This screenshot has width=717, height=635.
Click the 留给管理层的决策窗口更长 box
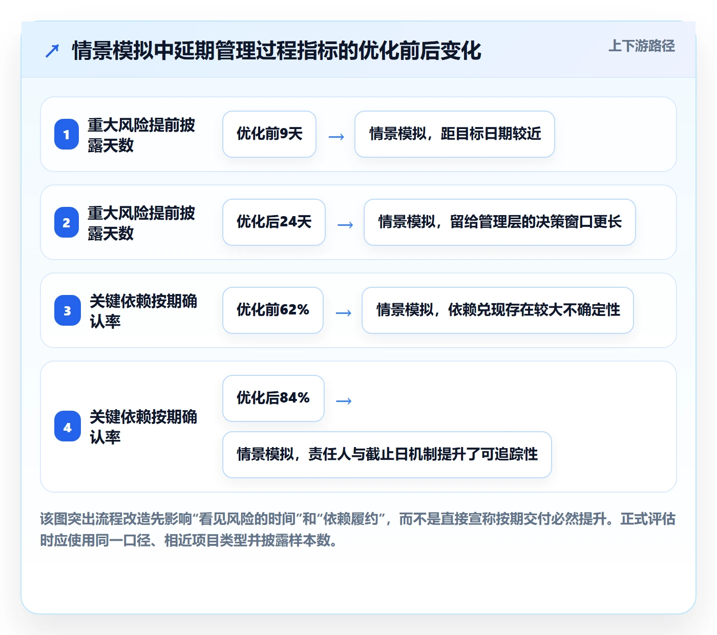click(500, 222)
